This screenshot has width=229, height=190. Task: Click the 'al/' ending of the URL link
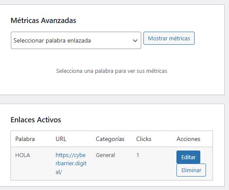click(x=59, y=172)
